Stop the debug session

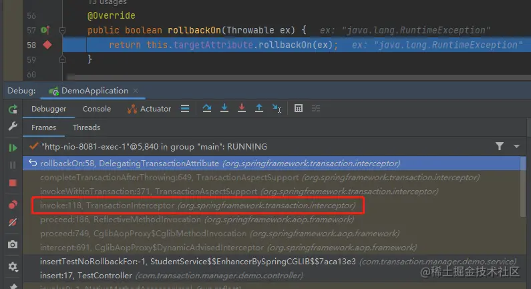13,183
